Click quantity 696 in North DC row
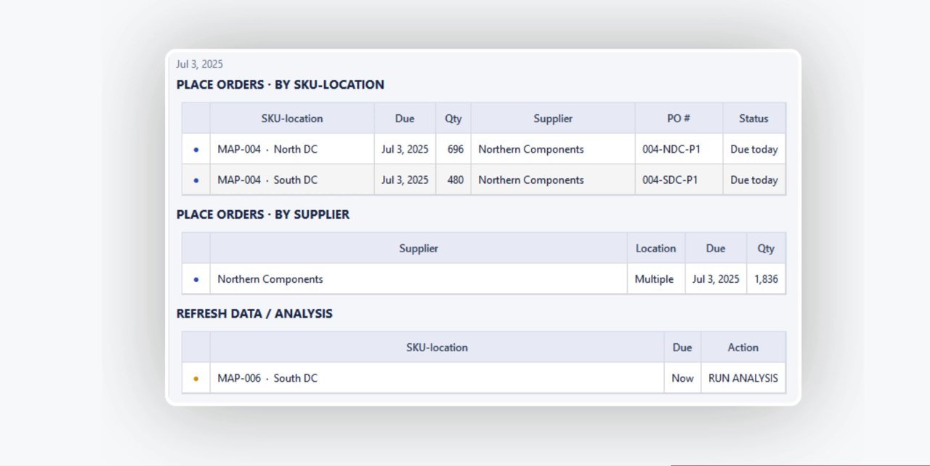The width and height of the screenshot is (930, 466). (456, 149)
